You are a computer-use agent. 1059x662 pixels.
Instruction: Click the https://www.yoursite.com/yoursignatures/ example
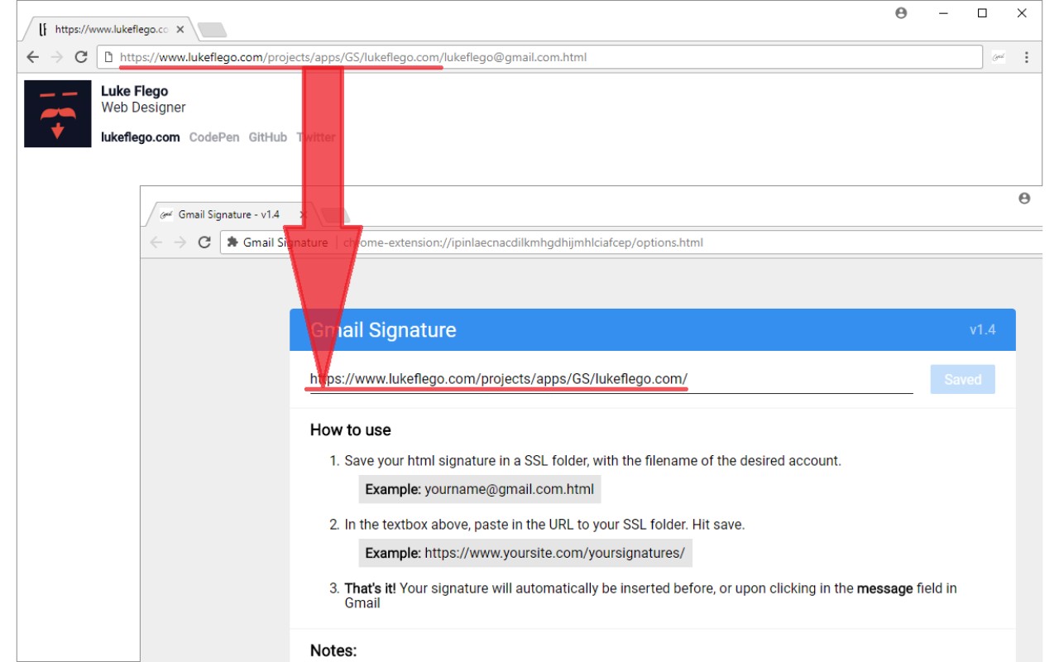click(525, 553)
